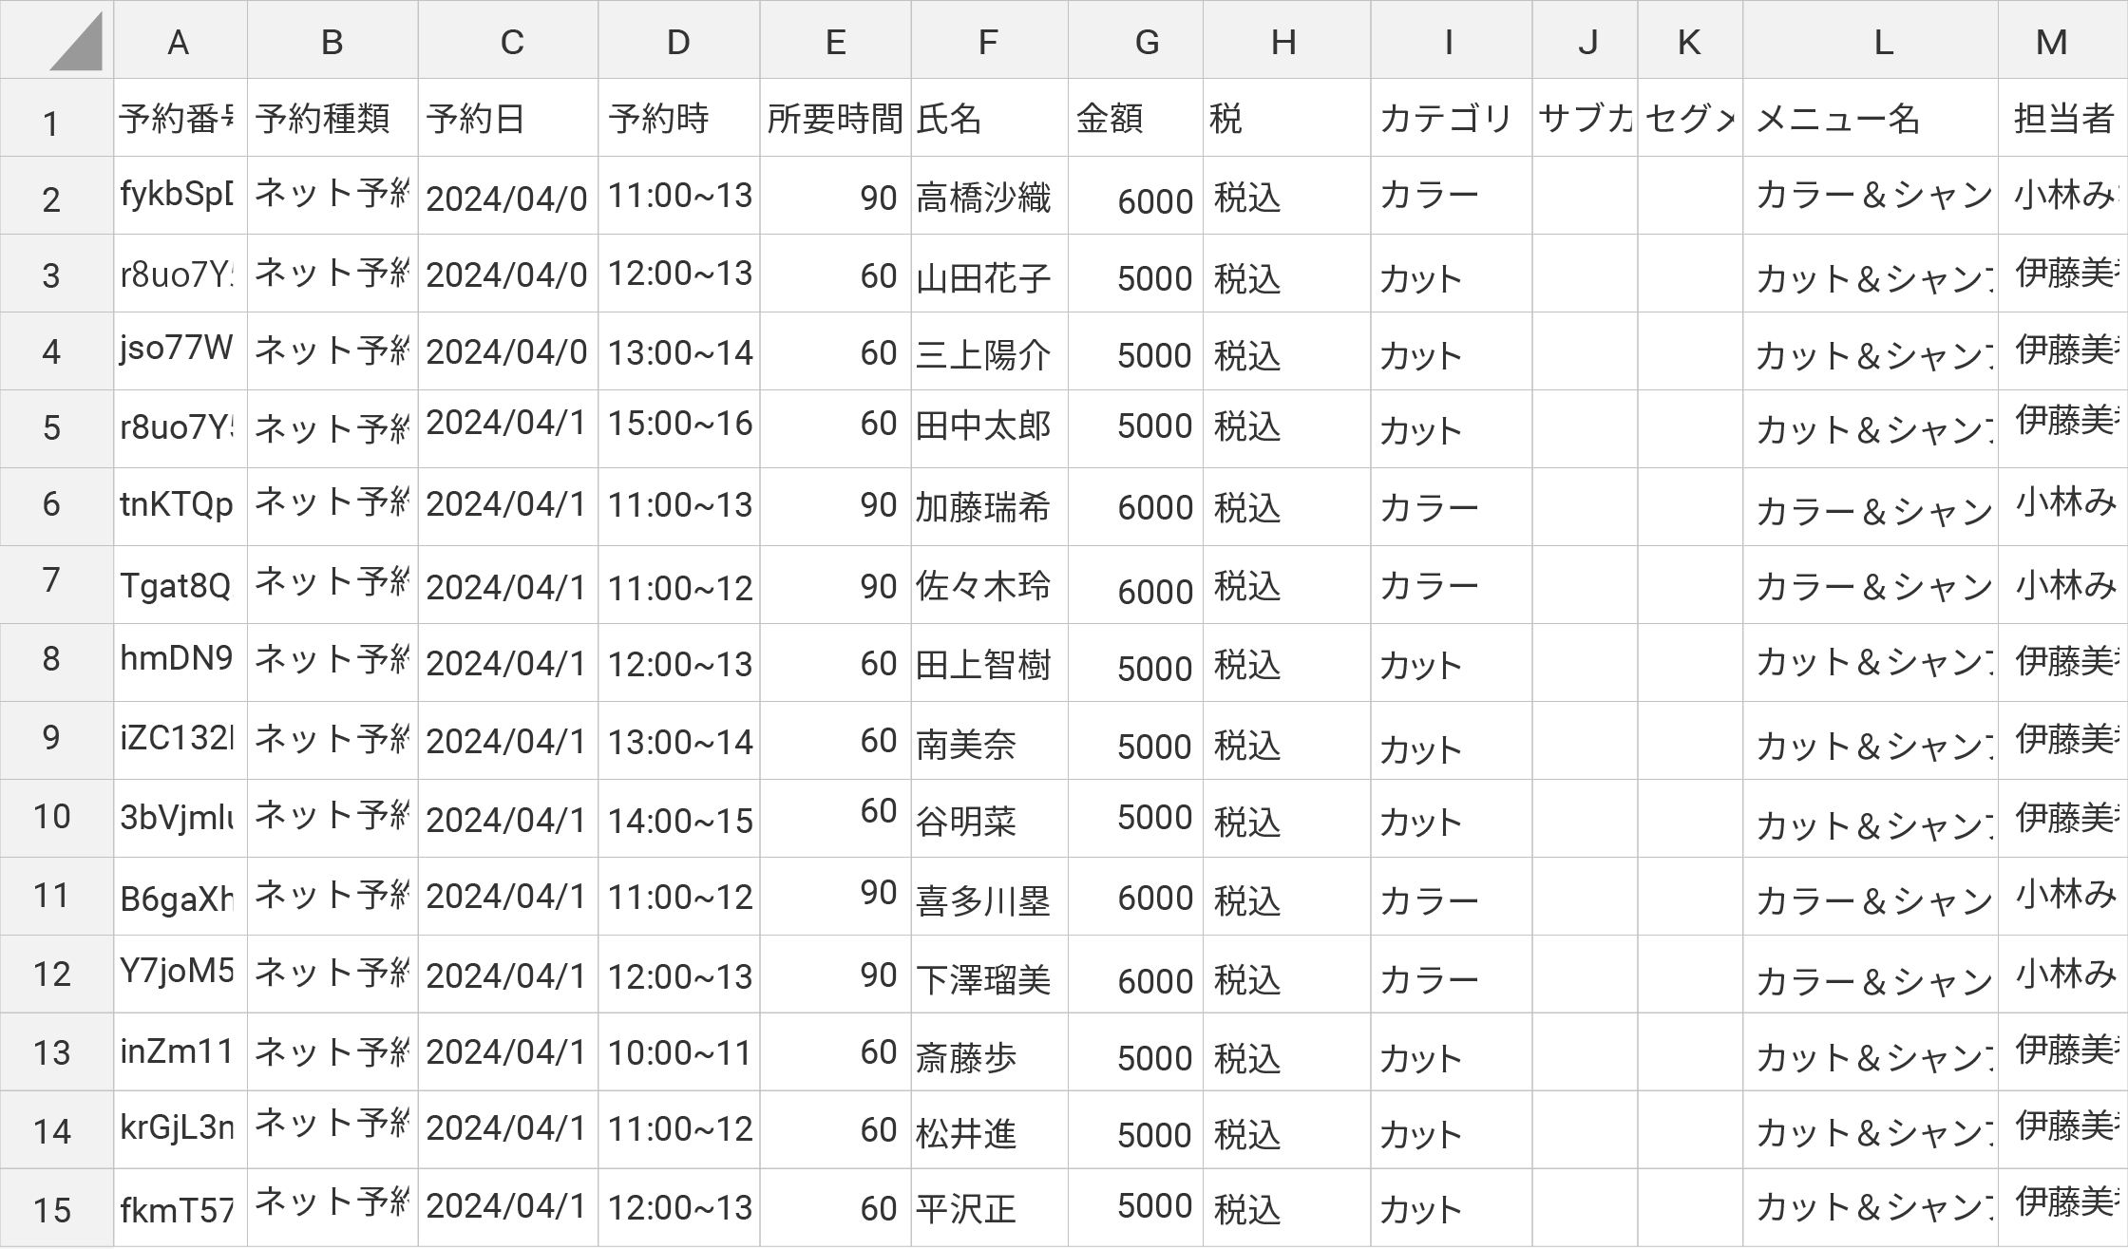Select row 1 header
The image size is (2128, 1249).
(52, 123)
